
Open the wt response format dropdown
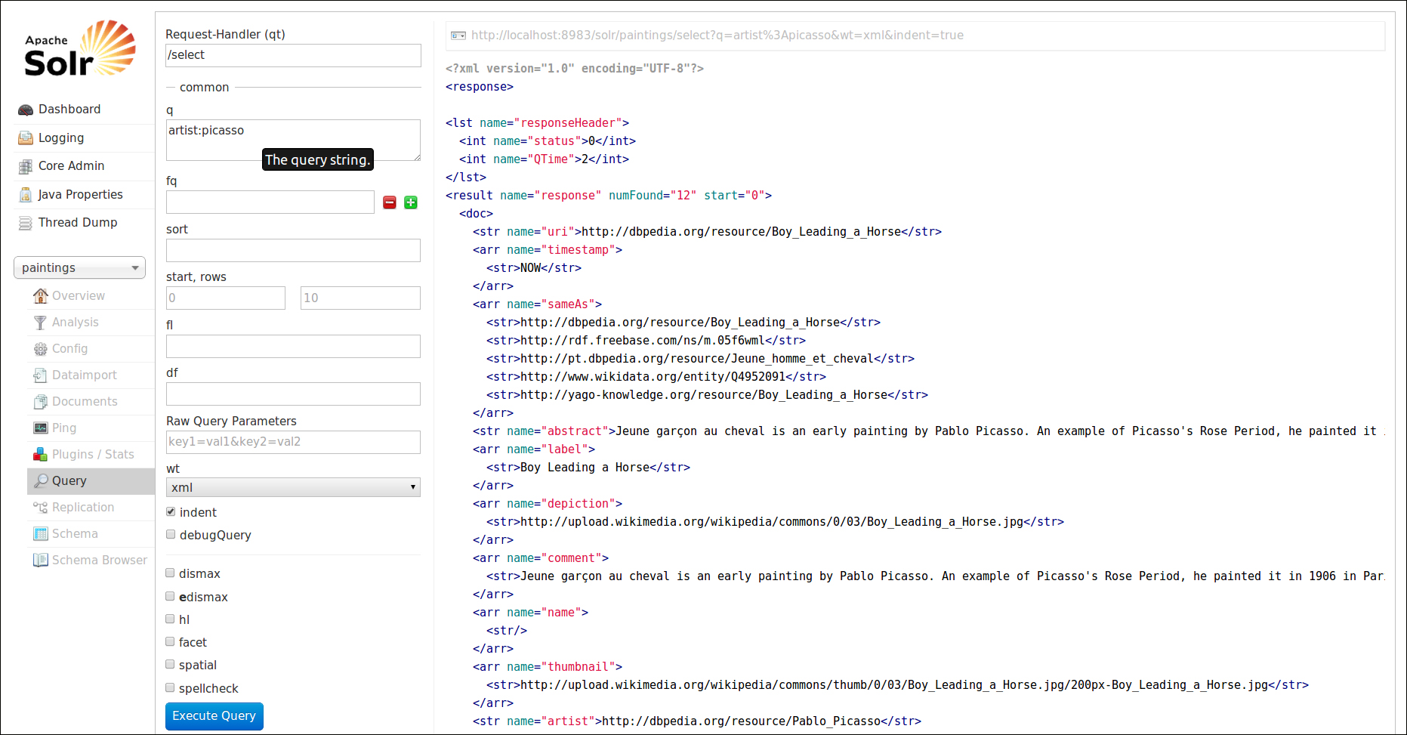coord(293,487)
